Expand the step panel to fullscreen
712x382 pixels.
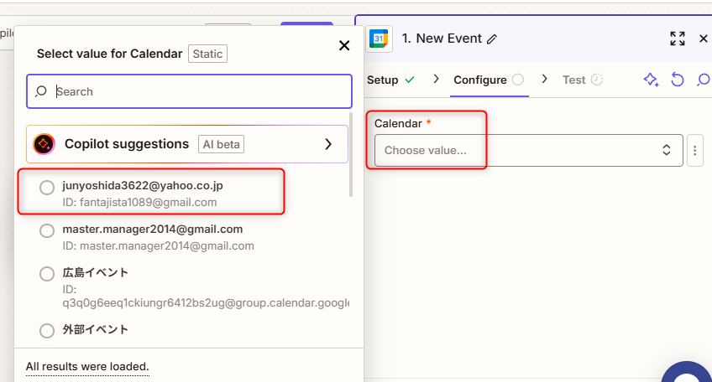[678, 39]
